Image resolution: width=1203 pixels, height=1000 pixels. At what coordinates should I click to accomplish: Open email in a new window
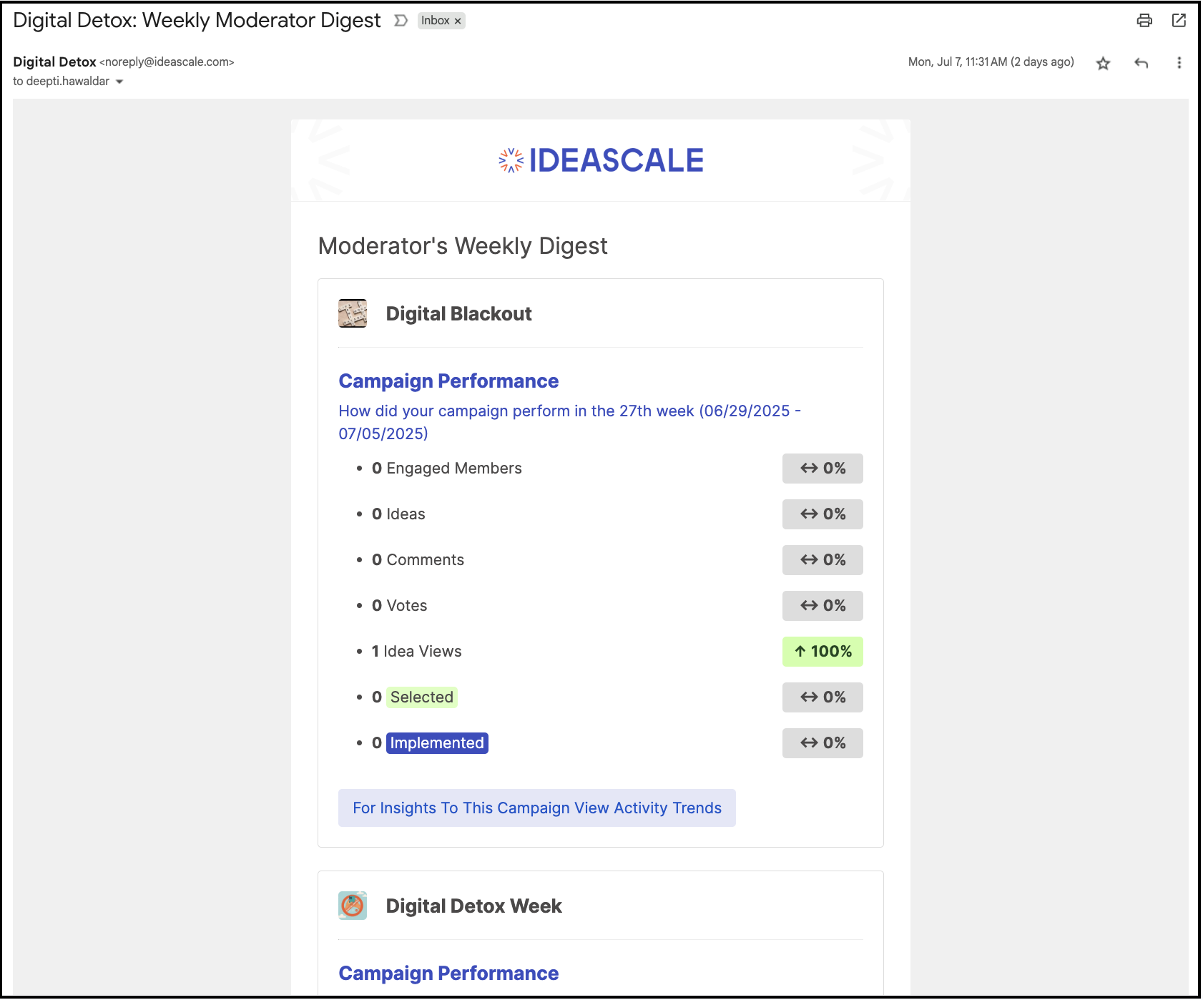pyautogui.click(x=1179, y=20)
